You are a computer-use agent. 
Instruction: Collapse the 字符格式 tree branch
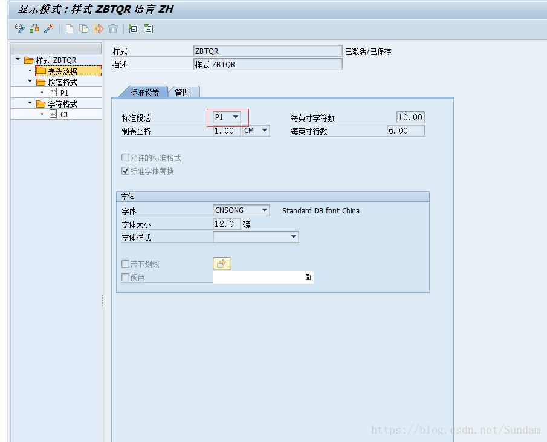(30, 103)
